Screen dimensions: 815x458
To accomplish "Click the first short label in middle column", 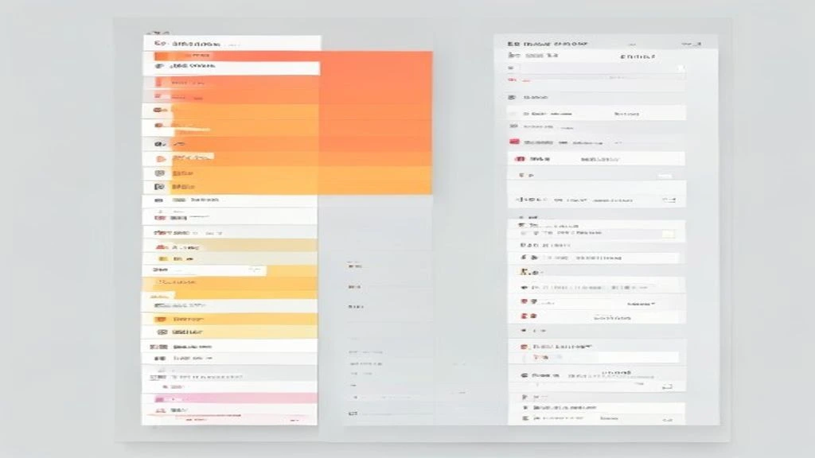I will click(355, 266).
